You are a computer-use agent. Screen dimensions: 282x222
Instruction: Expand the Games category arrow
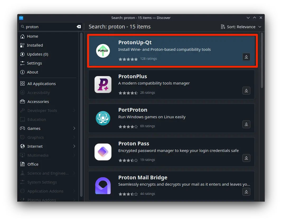(x=74, y=129)
